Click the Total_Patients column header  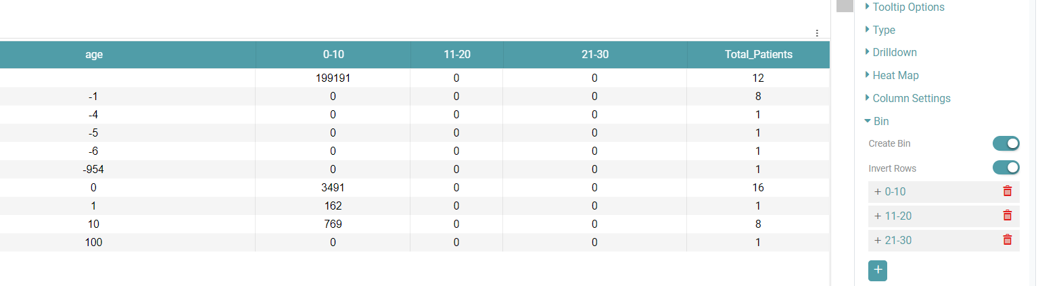pyautogui.click(x=758, y=55)
